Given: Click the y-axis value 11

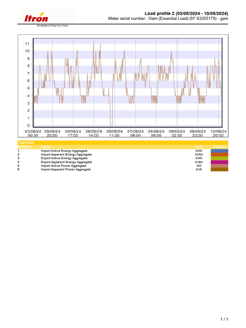Looking at the screenshot, I should pyautogui.click(x=27, y=44).
